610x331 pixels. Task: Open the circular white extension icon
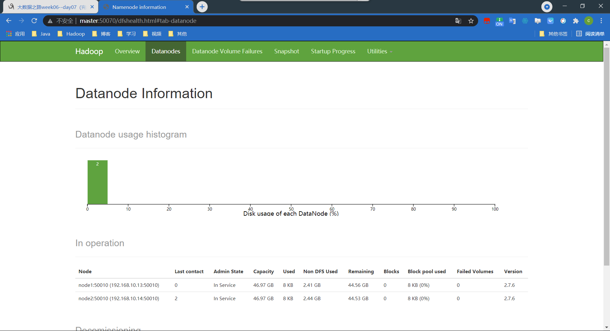[563, 21]
